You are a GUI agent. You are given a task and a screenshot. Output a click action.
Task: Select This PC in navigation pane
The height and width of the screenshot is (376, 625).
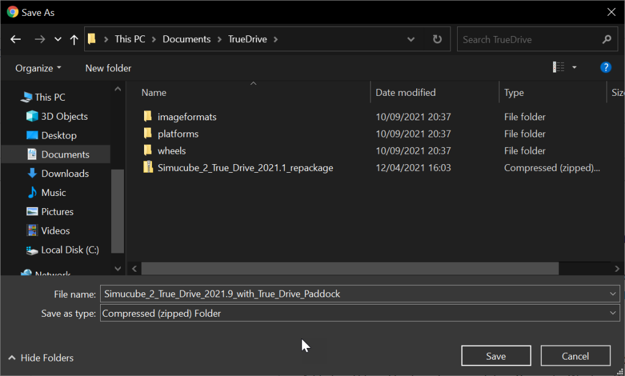point(50,97)
